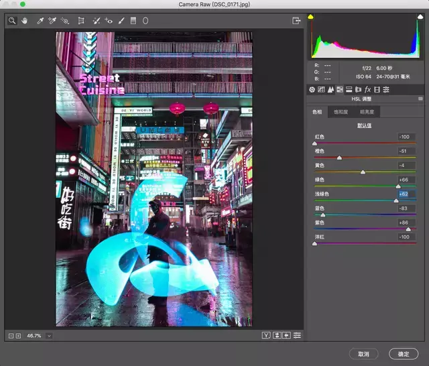Switch to the 明亮度 tab
The width and height of the screenshot is (429, 366).
click(x=367, y=112)
